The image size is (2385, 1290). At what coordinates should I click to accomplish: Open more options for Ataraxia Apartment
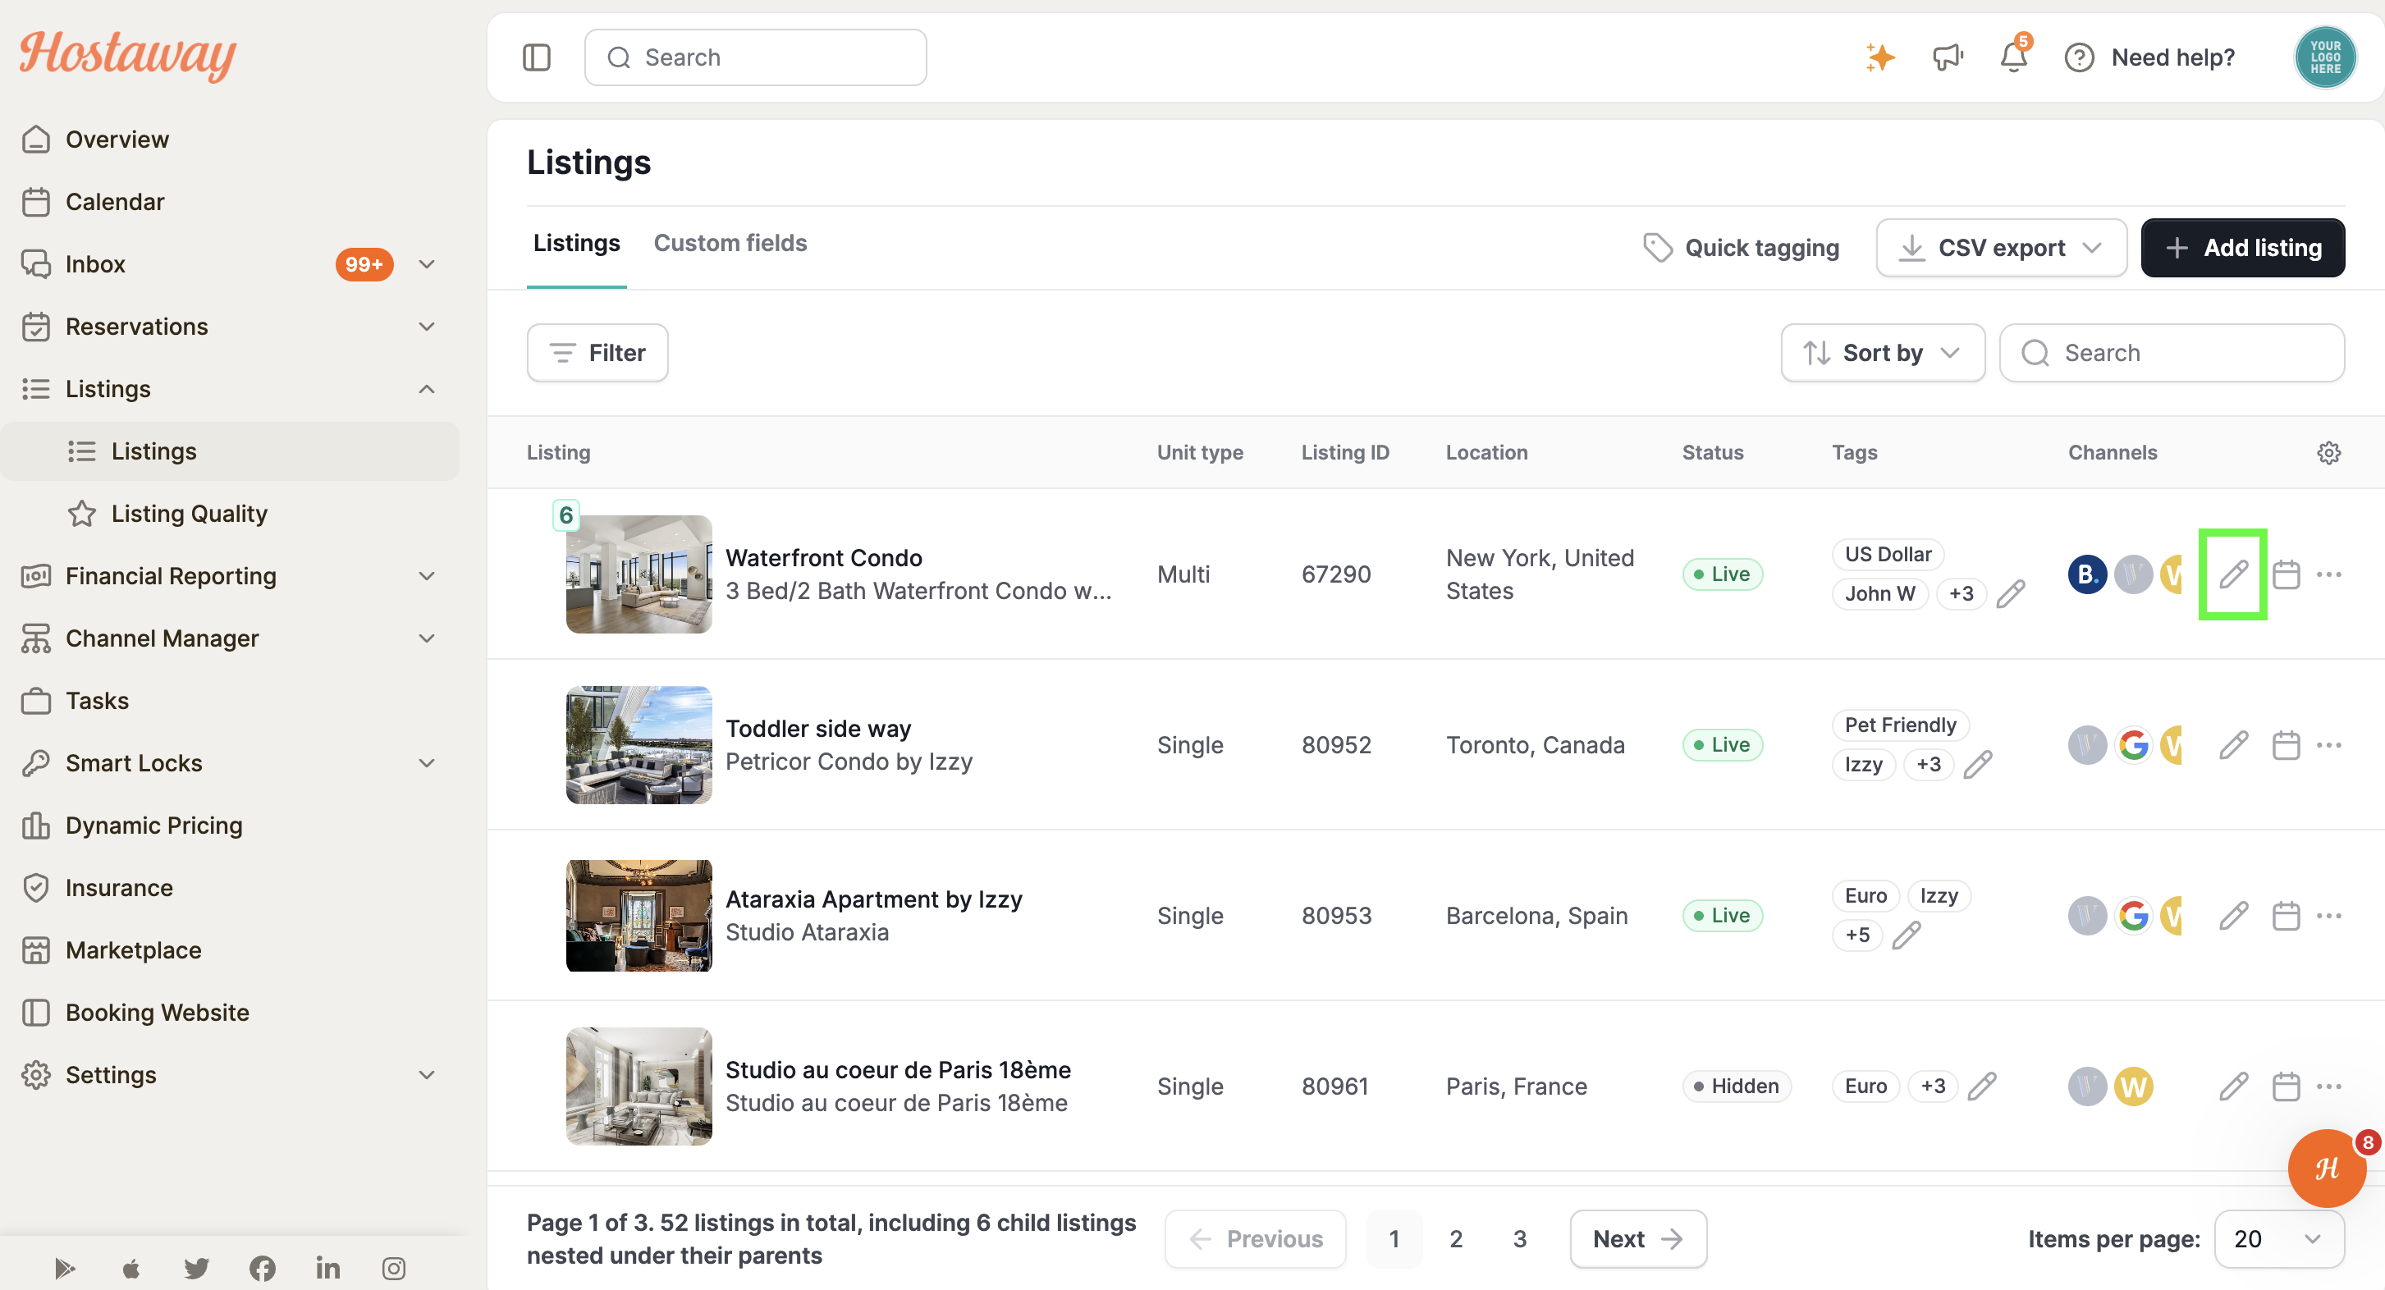2328,915
